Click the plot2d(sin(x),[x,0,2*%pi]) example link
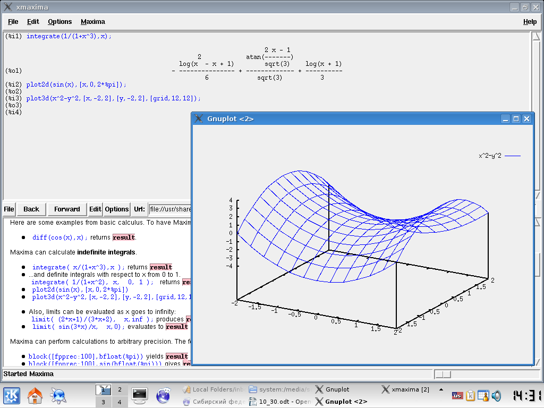Viewport: 544px width, 408px height. click(80, 290)
